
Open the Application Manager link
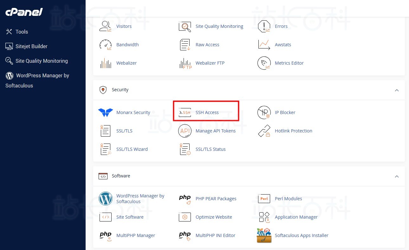coord(296,217)
